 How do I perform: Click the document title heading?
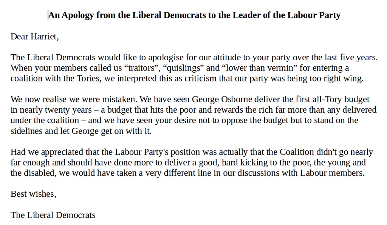[194, 15]
